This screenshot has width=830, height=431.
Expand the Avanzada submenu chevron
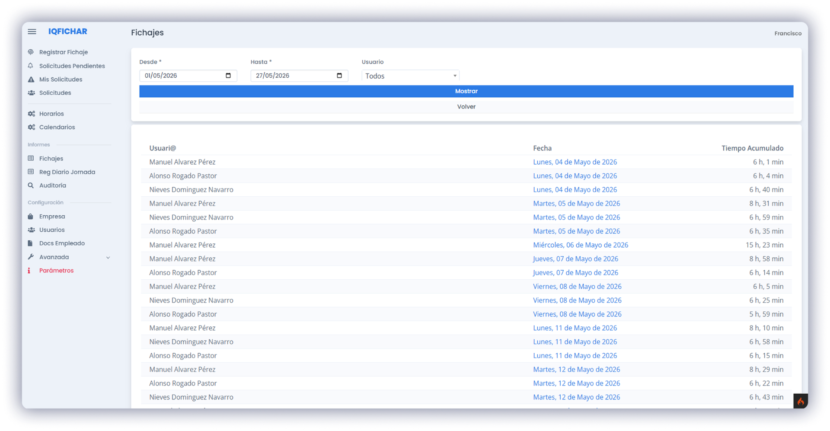pos(108,257)
